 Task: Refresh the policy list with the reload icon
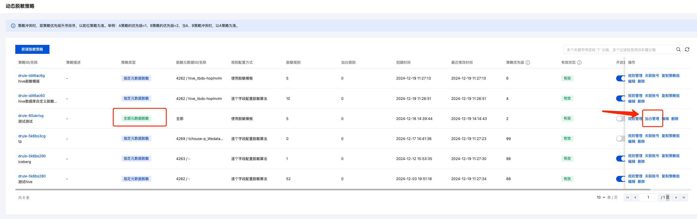click(x=687, y=49)
